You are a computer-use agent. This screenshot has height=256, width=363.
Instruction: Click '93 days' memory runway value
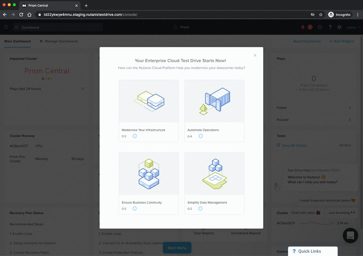78,159
